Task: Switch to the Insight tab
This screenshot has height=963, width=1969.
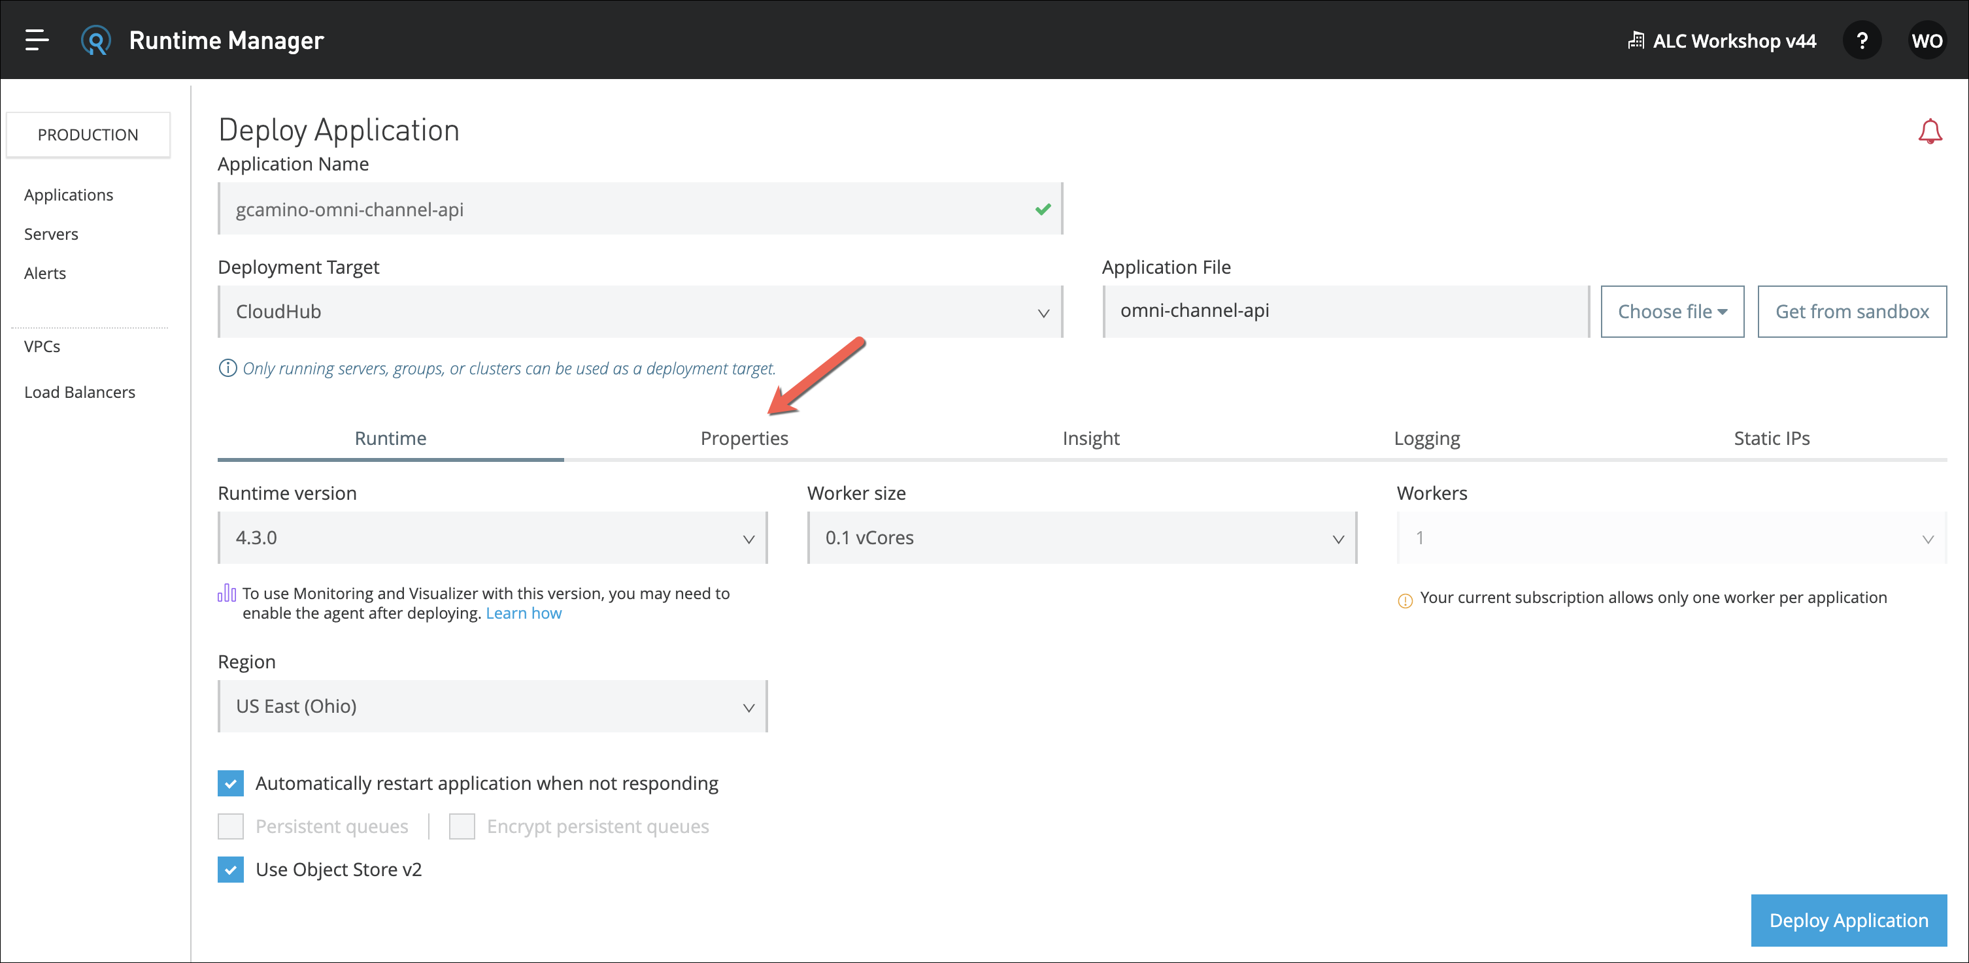Action: click(x=1091, y=438)
